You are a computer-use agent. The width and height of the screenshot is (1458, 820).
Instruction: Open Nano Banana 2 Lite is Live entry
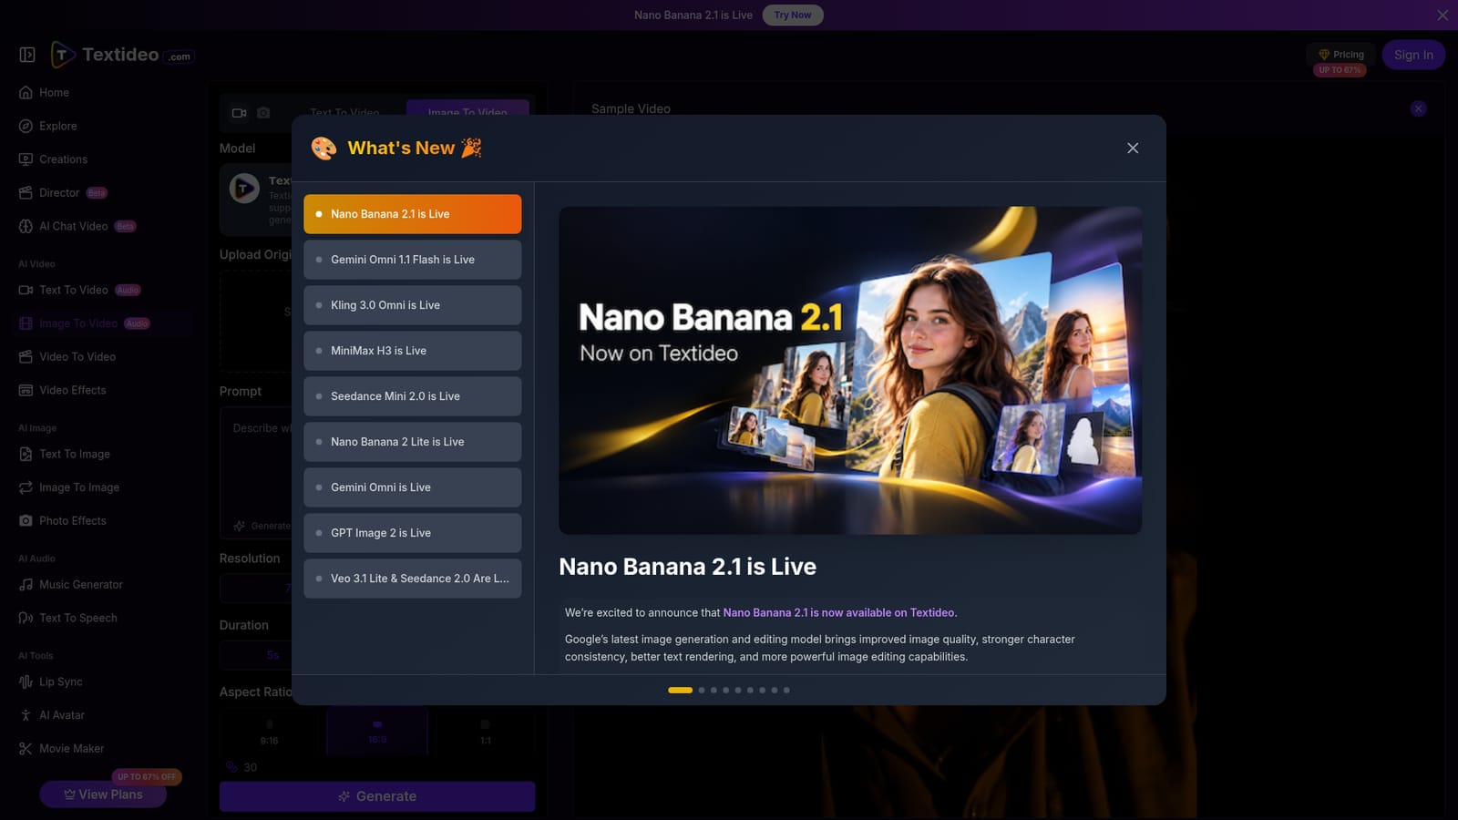[412, 442]
